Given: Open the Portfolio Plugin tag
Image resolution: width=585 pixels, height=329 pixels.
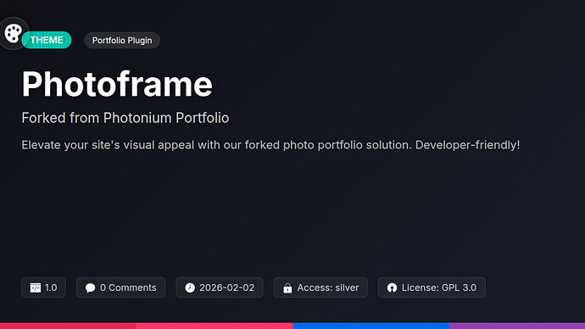Looking at the screenshot, I should coord(122,41).
